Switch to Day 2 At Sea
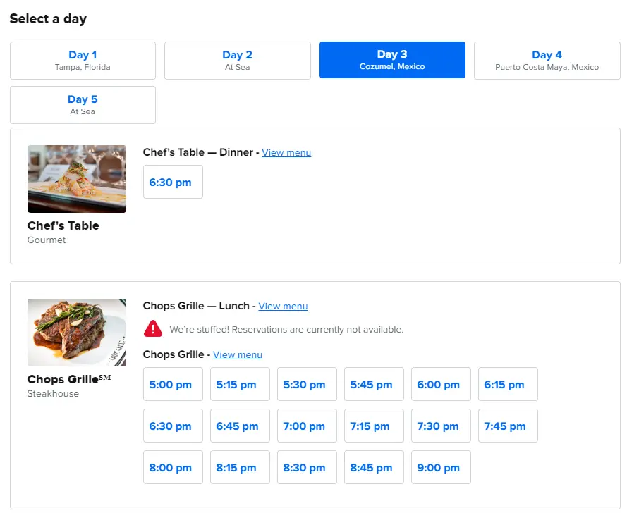The width and height of the screenshot is (627, 513). click(237, 60)
